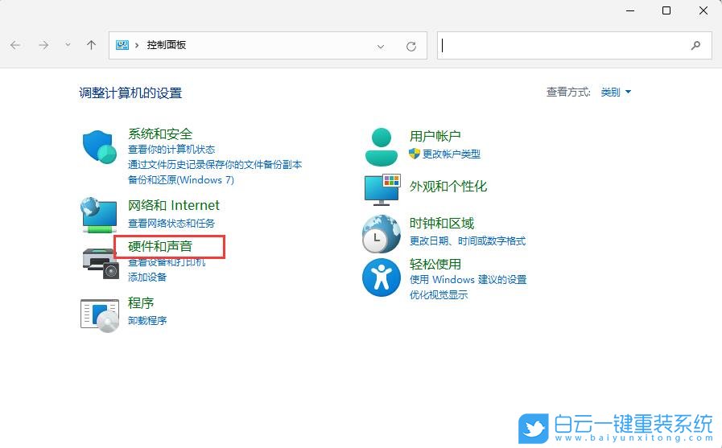The height and width of the screenshot is (448, 722).
Task: Open 查看网络状态和任务 link
Action: (x=171, y=224)
